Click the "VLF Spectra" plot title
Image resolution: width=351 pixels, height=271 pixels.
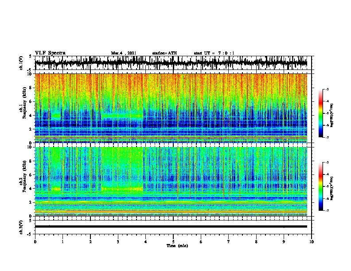coord(50,53)
